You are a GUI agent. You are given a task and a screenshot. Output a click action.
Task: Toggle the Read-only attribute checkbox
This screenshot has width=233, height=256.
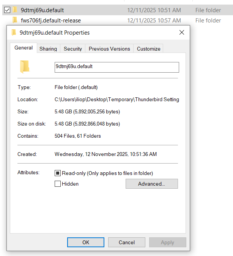pos(58,173)
